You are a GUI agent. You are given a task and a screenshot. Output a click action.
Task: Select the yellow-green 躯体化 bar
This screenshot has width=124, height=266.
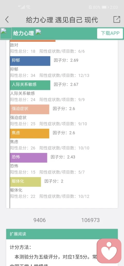(x=25, y=182)
